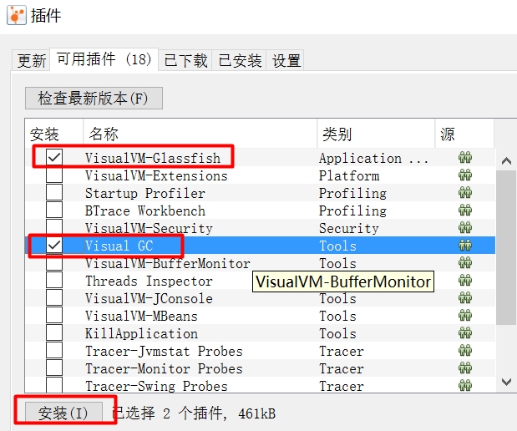
Task: Click source icon in Startup Profiler row
Action: [x=465, y=193]
